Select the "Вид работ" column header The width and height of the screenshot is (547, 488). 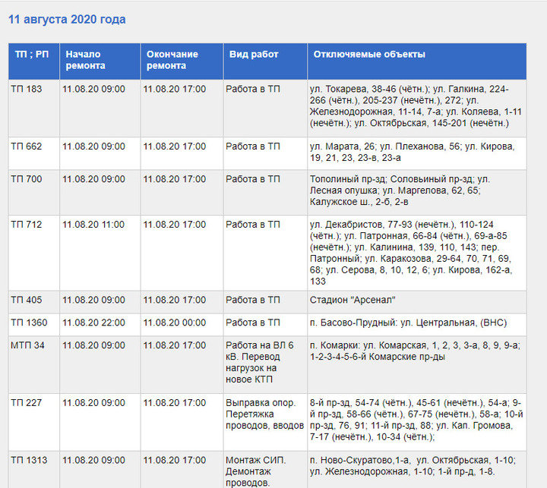(254, 55)
